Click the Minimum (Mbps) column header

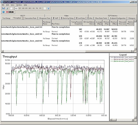[106, 23]
